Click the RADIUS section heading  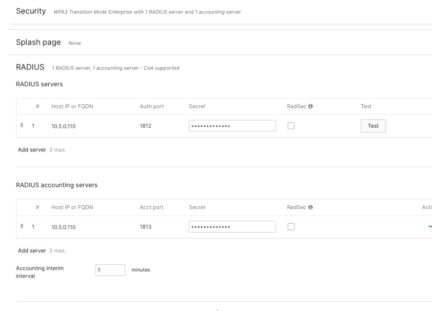tap(30, 67)
